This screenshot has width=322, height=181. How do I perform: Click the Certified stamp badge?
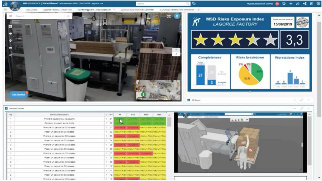coord(302,23)
